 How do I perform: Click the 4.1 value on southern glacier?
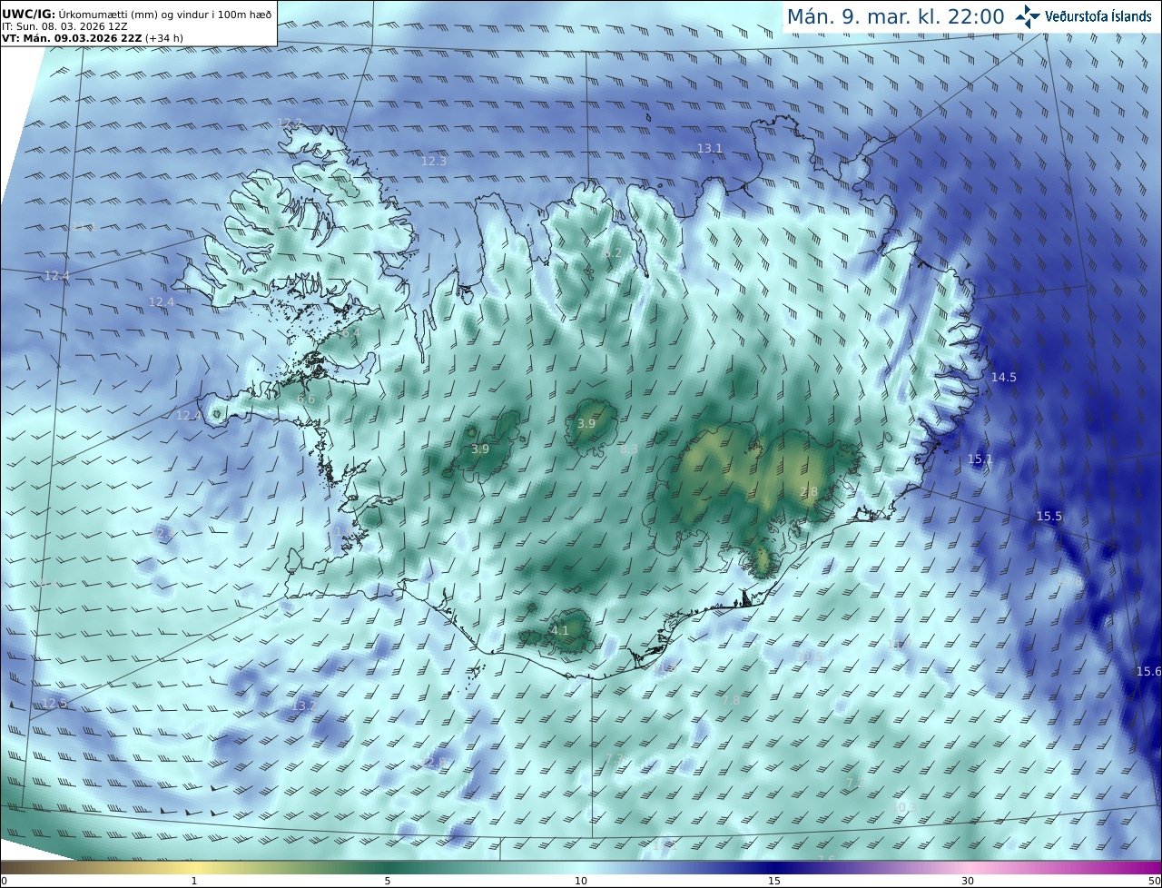pos(560,630)
